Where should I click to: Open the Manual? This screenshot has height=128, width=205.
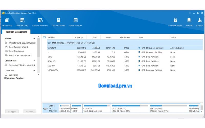click(x=189, y=22)
